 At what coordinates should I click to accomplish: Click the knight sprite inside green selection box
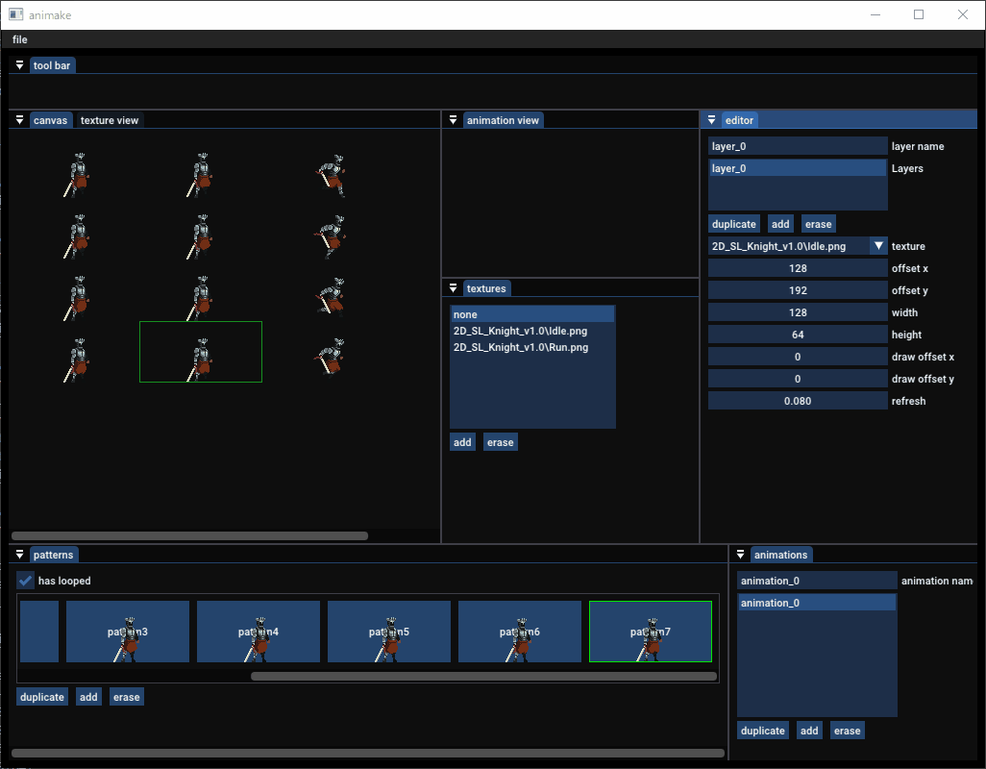(201, 360)
